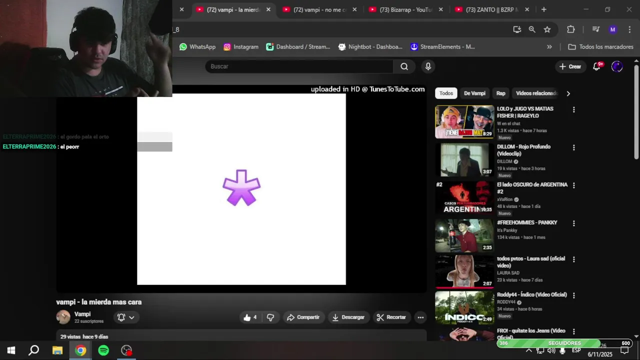
Task: Open the Windows Start menu
Action: click(x=11, y=350)
